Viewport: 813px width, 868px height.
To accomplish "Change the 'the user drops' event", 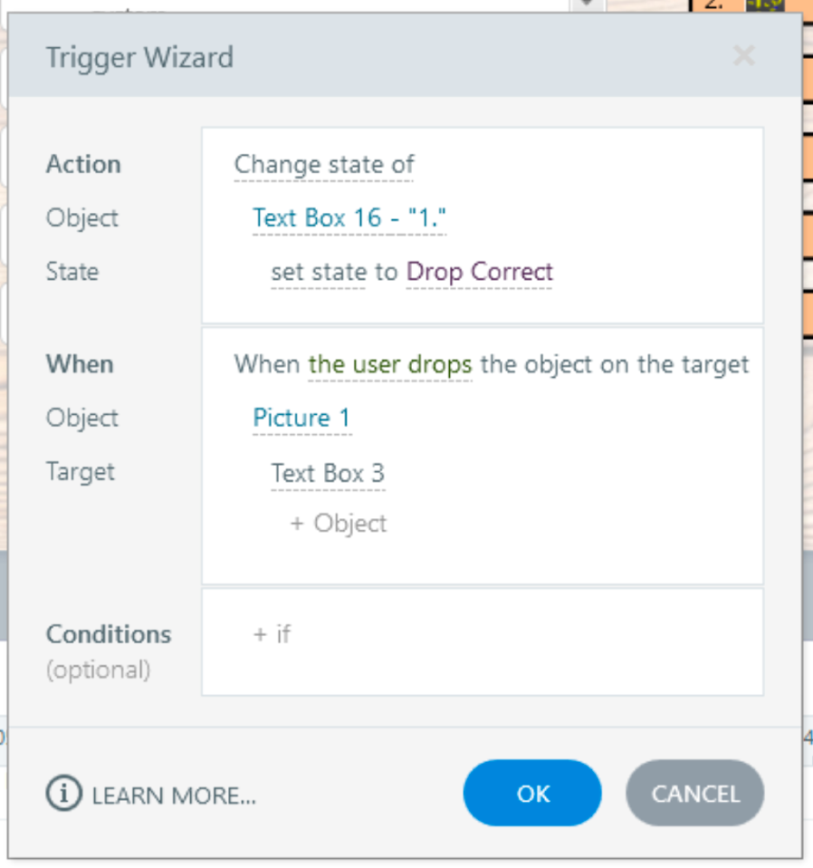I will click(390, 364).
